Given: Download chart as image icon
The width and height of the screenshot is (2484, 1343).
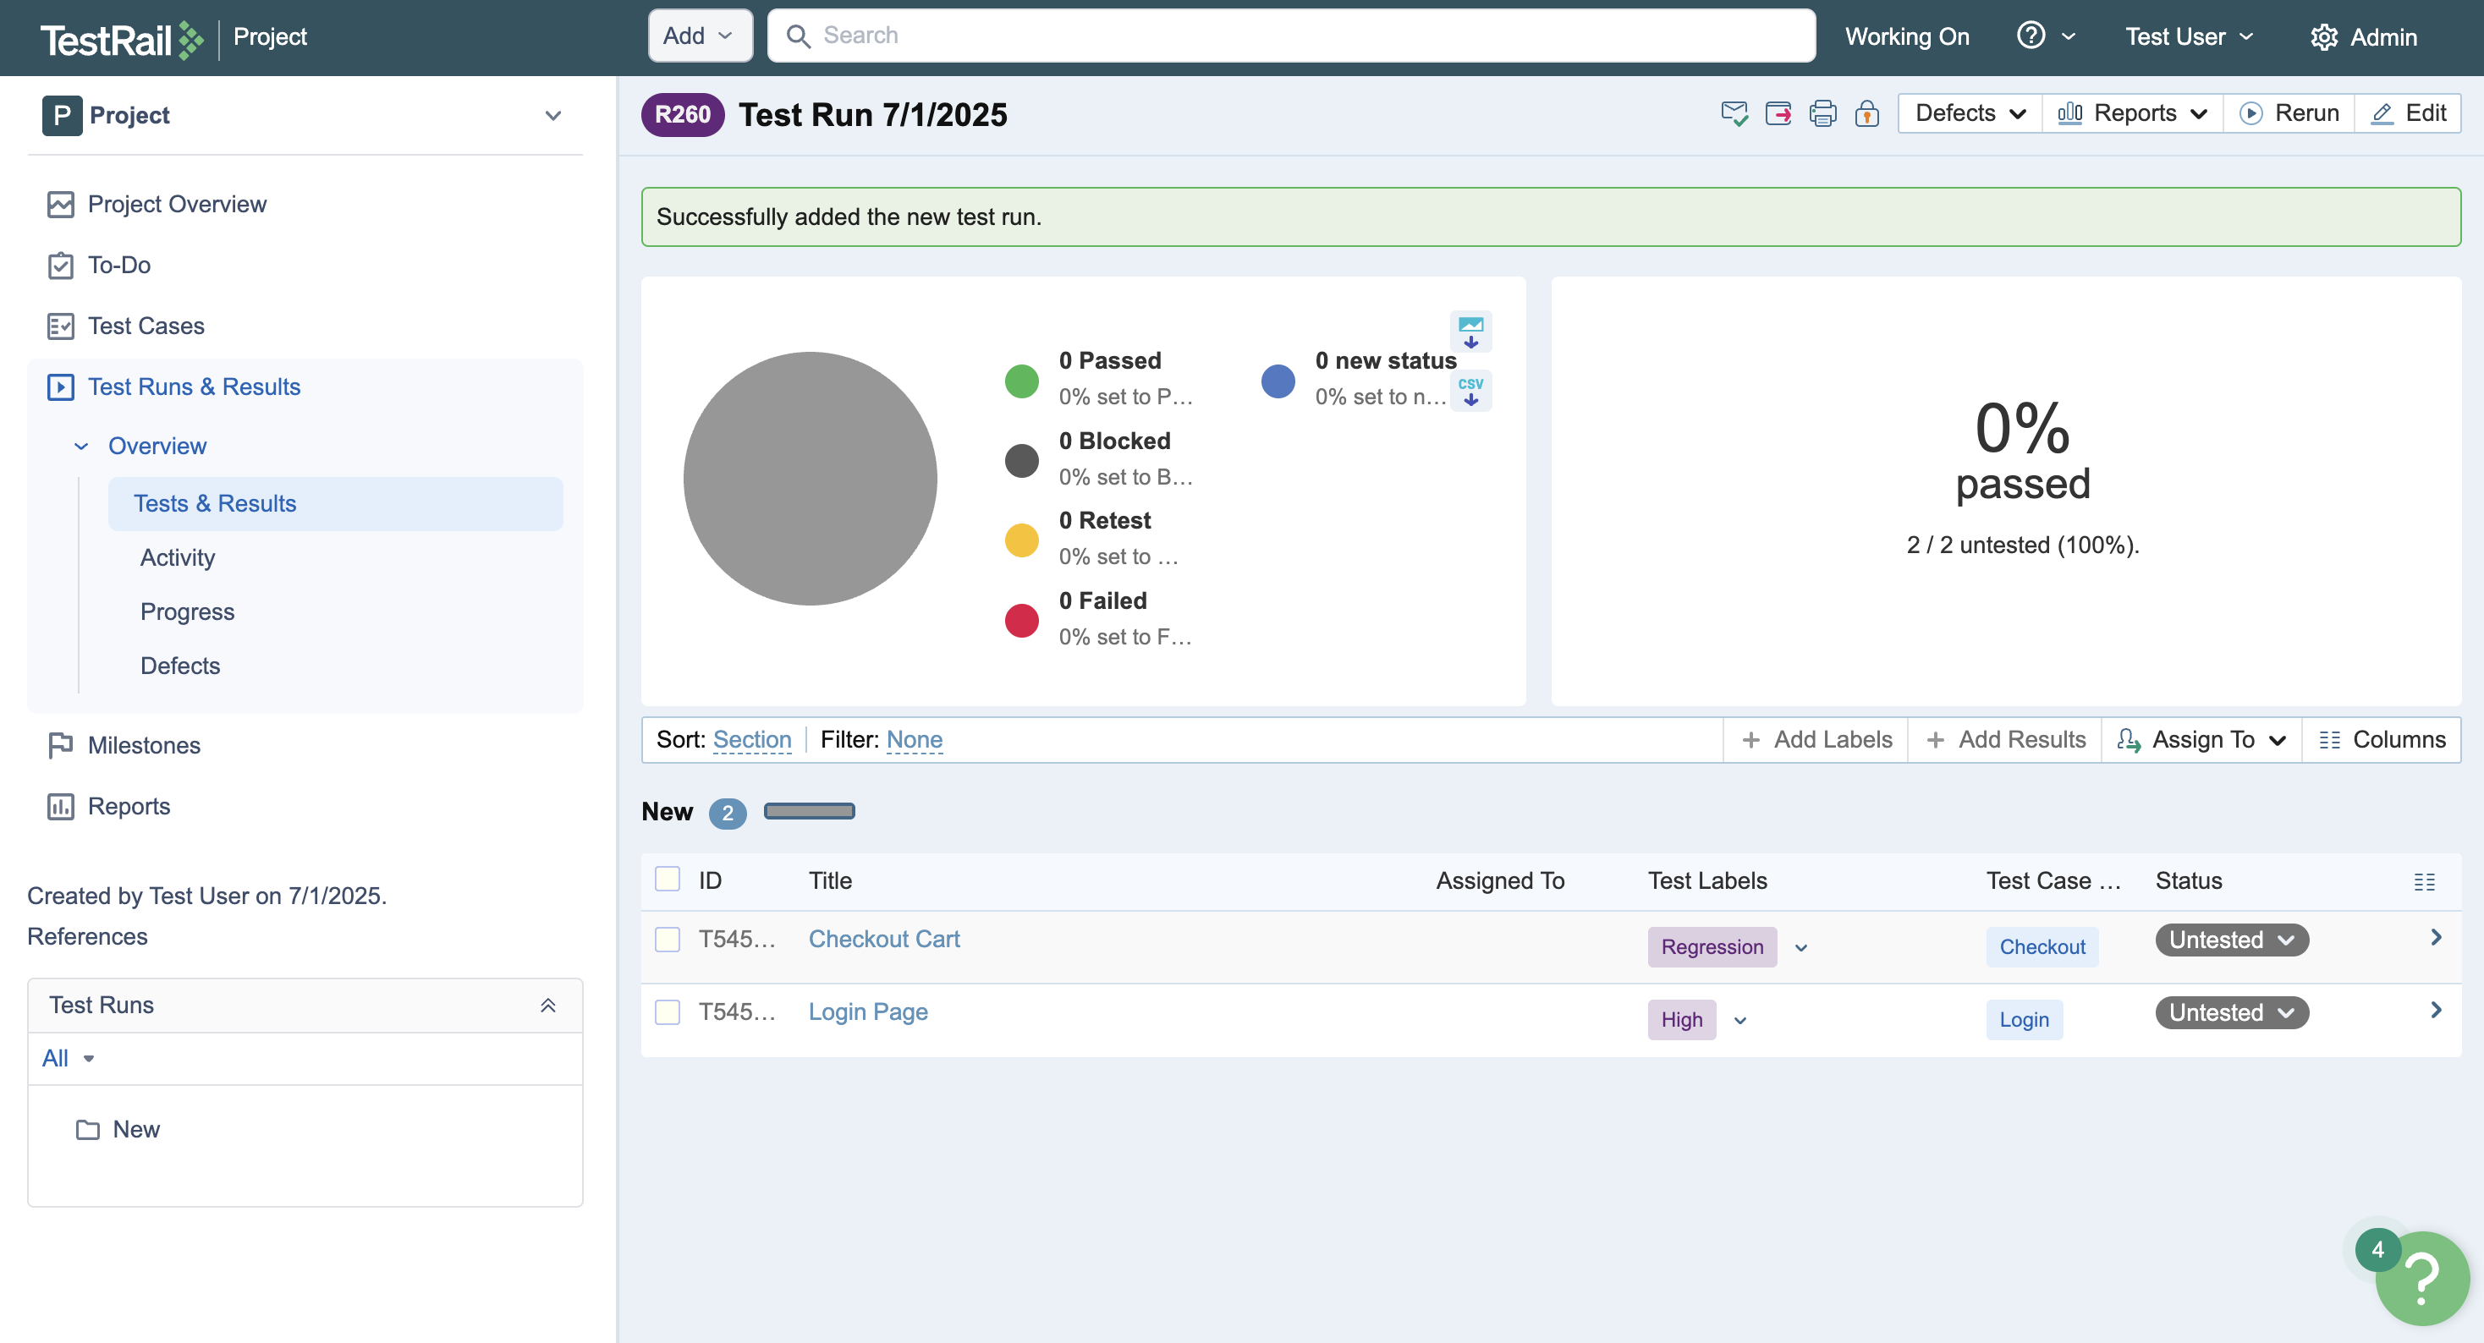Looking at the screenshot, I should (1470, 332).
